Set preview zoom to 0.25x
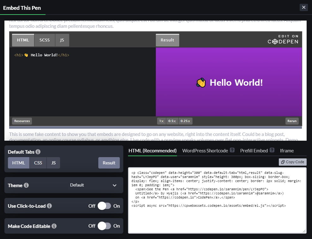Screen dimensions: 312x239 point(186,121)
